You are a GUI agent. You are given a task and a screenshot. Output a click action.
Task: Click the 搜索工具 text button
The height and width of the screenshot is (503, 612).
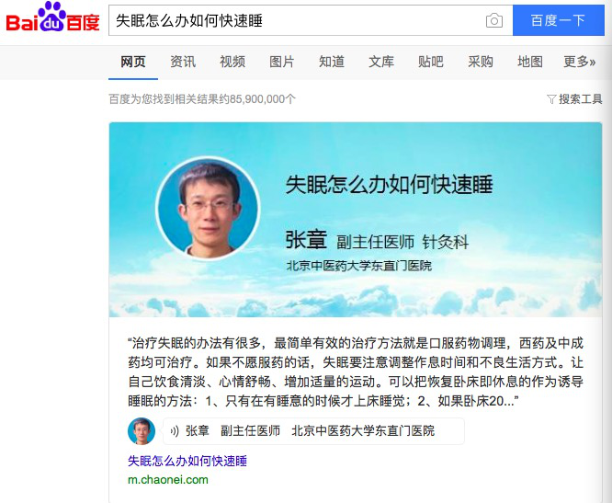pos(581,99)
